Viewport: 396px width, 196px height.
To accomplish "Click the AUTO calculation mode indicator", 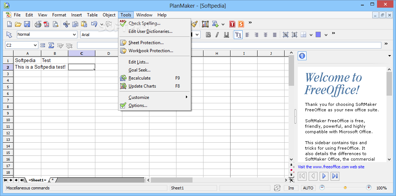I will pos(308,188).
